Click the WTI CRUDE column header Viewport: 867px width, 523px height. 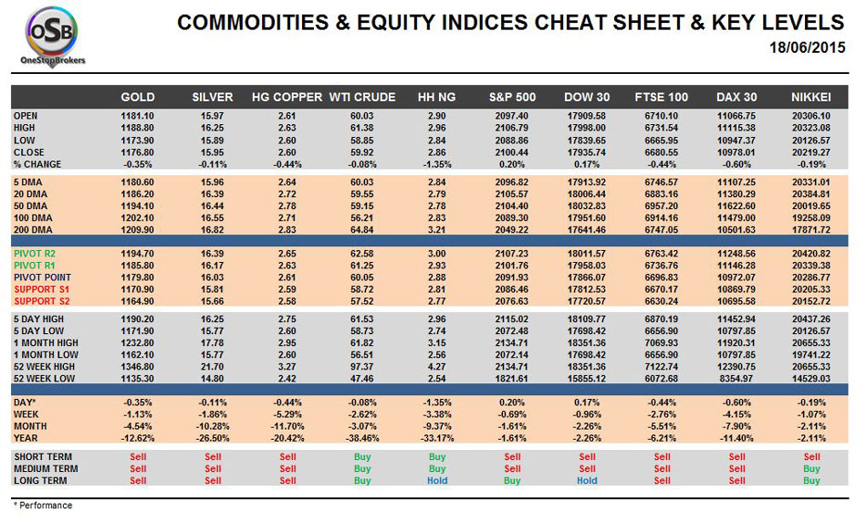click(362, 98)
